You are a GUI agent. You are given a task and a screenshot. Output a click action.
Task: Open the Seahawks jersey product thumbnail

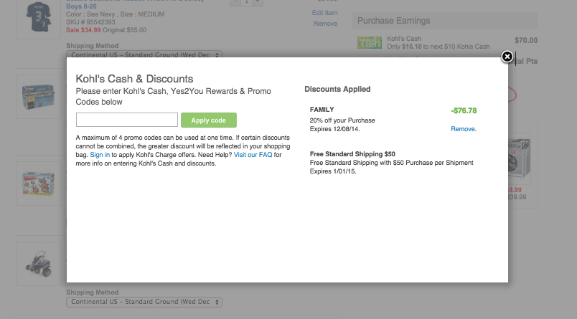[39, 18]
